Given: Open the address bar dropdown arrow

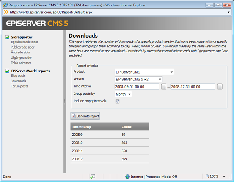Looking at the screenshot, I should (x=228, y=12).
